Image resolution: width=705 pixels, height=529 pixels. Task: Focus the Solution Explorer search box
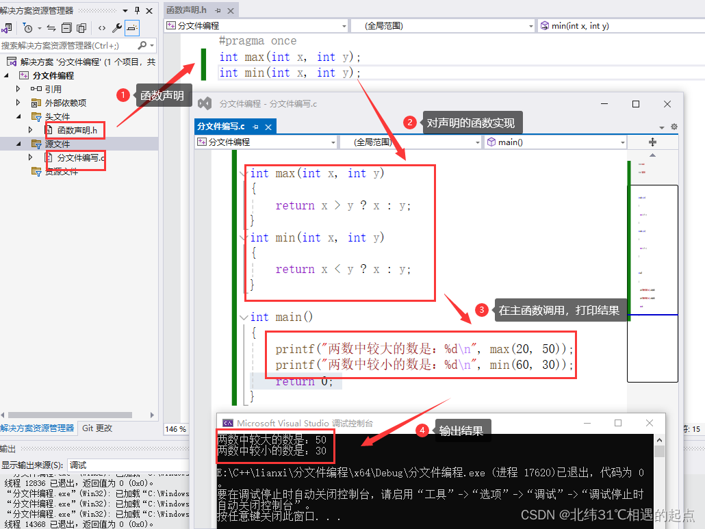point(68,45)
